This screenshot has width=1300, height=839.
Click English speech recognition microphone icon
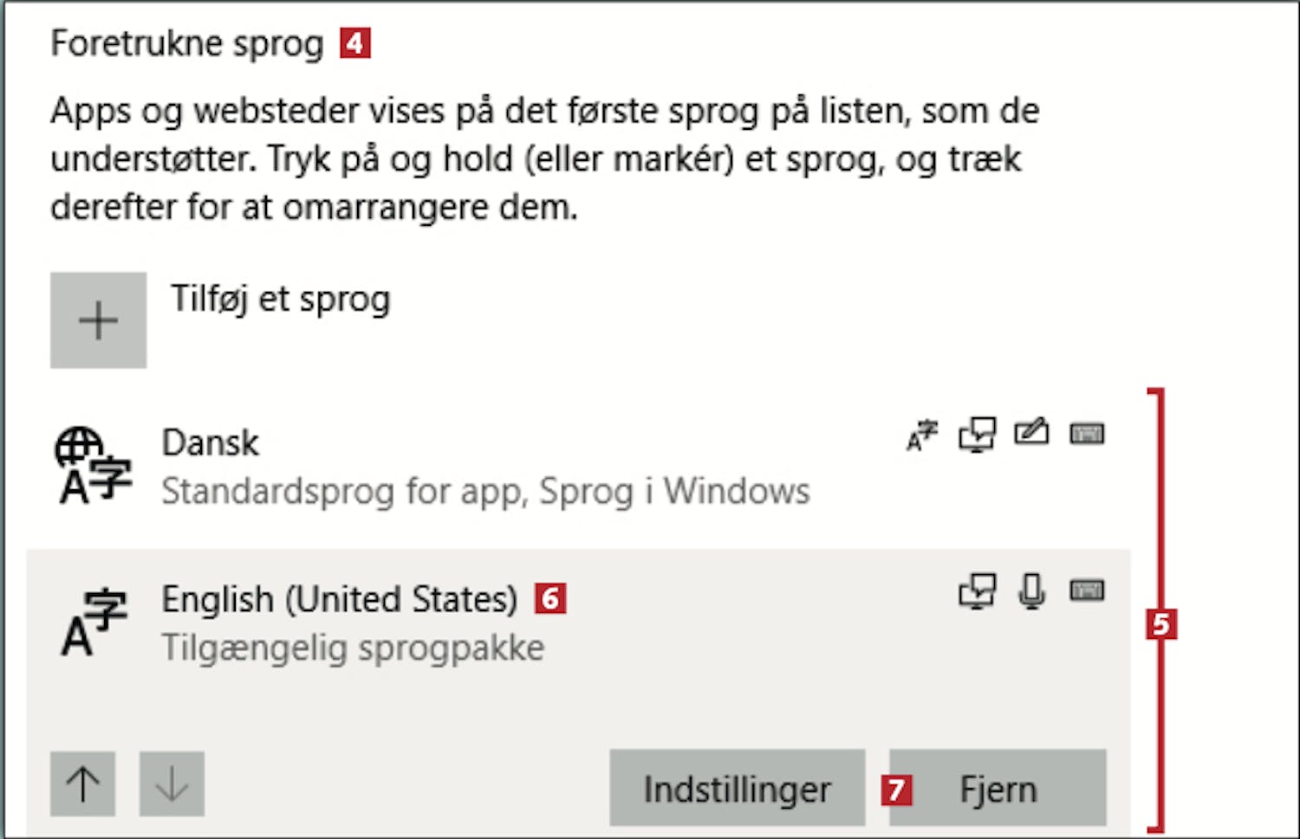coord(1031,591)
